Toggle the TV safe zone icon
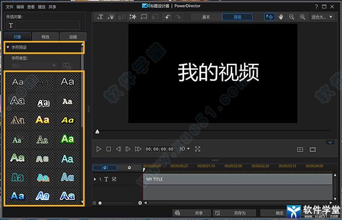The image size is (342, 220). coord(312,149)
